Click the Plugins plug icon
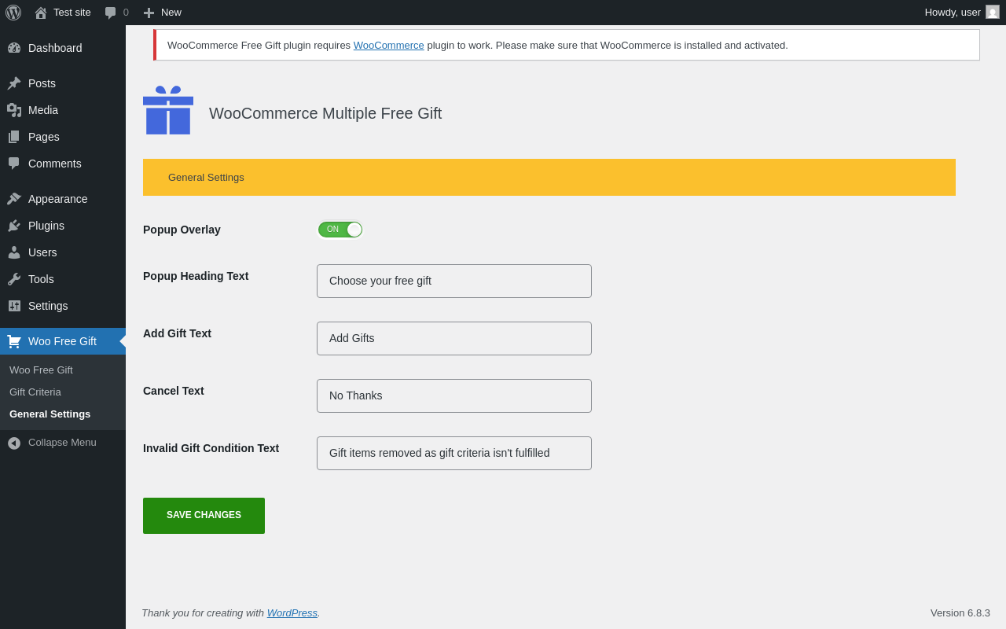 click(14, 226)
